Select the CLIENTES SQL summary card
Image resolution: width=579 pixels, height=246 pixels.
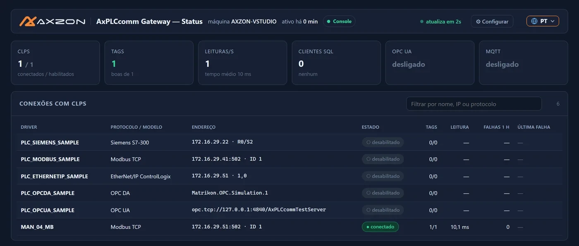tap(336, 63)
